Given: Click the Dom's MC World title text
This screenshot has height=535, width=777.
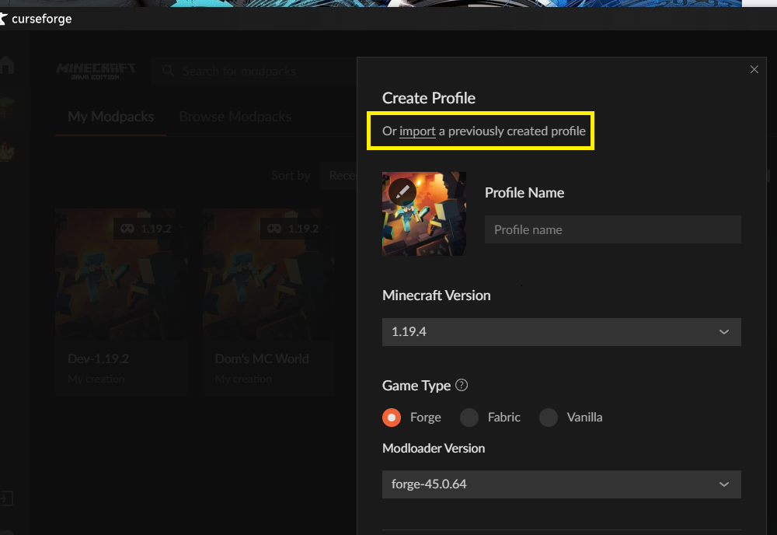Looking at the screenshot, I should [x=262, y=358].
